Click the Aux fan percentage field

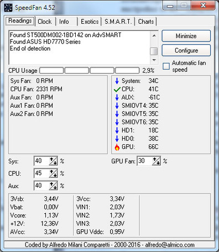[x=42, y=186]
